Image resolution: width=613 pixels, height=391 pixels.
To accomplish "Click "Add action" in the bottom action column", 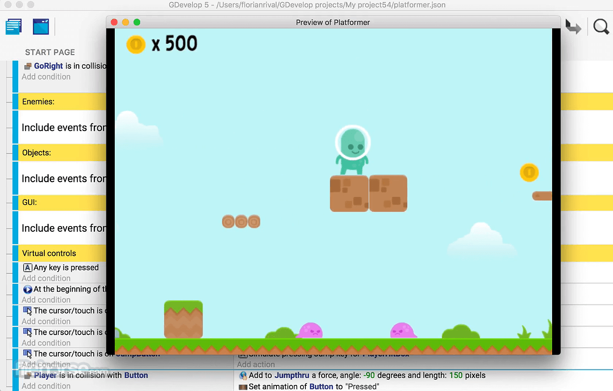I will 256,364.
